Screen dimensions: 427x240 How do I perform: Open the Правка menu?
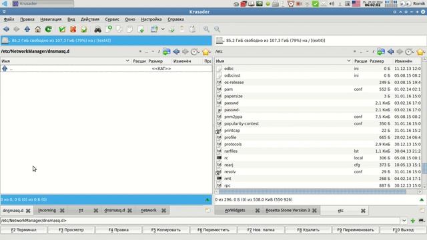(x=27, y=19)
